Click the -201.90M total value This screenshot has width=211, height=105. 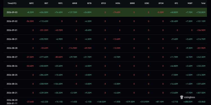pyautogui.click(x=201, y=48)
